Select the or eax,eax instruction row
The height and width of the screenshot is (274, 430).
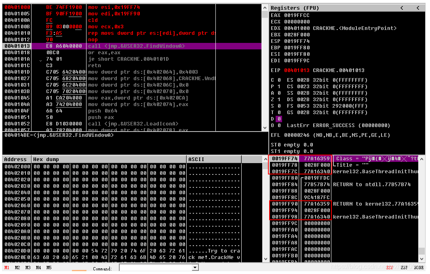(x=132, y=53)
